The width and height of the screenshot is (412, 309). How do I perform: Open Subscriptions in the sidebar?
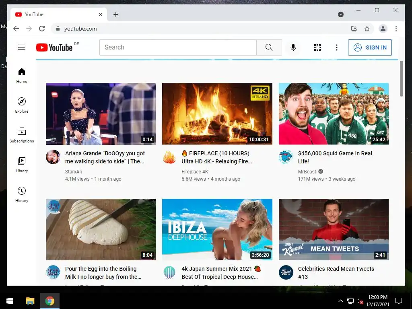22,135
